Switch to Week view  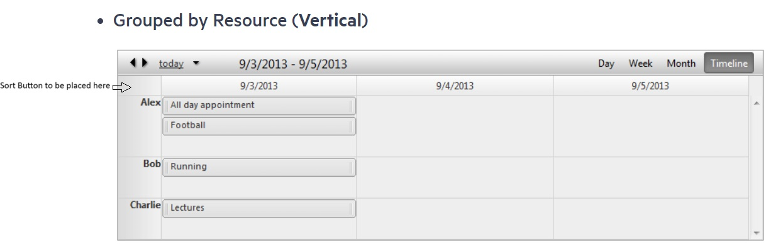[641, 64]
